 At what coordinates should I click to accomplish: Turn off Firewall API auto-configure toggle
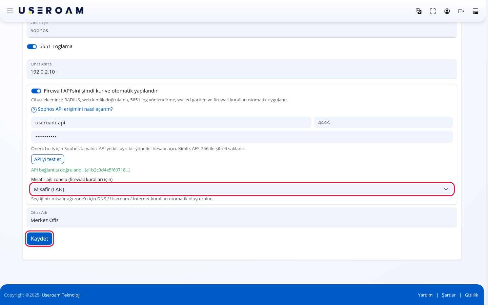[36, 91]
